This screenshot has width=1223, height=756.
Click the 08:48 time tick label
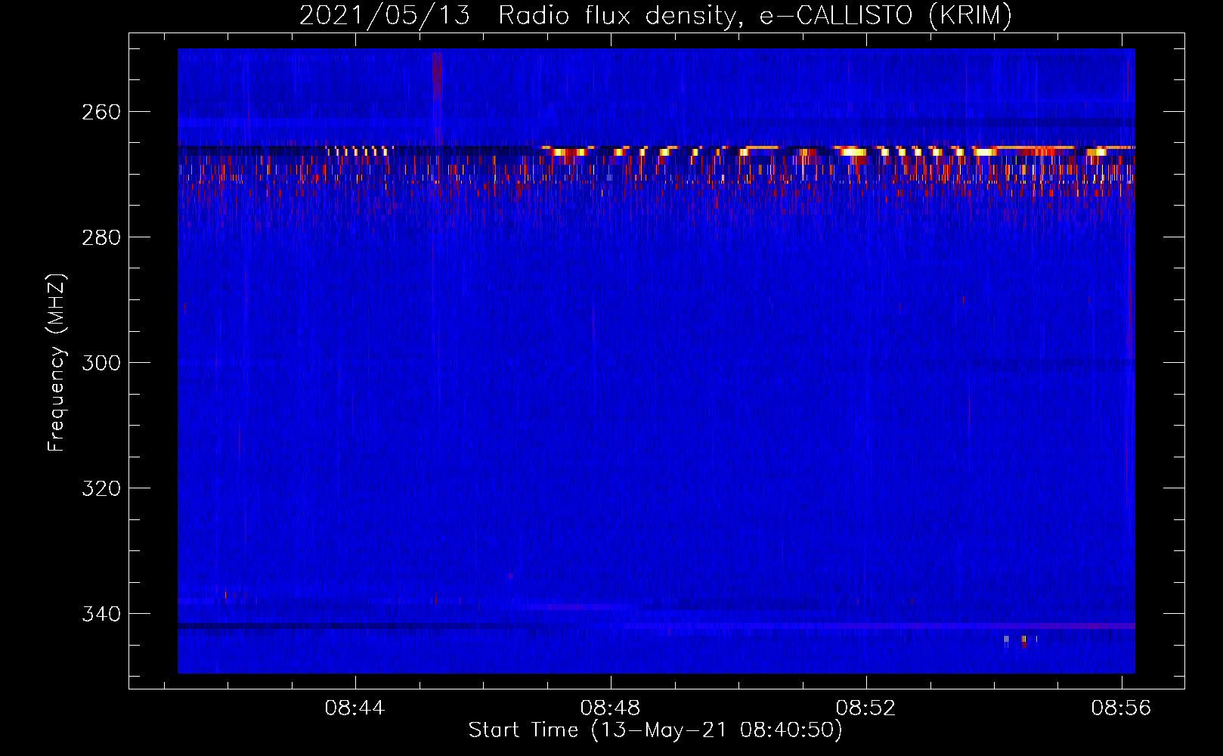[610, 708]
